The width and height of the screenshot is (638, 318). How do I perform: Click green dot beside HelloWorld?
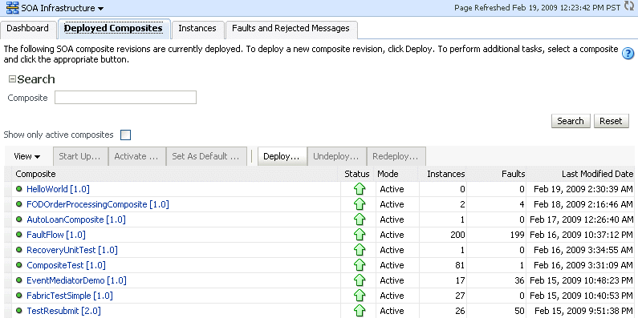click(x=18, y=189)
